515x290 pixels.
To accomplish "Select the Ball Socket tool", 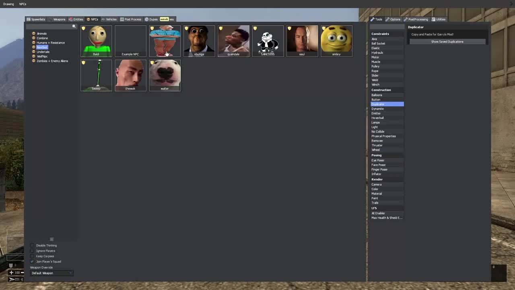I will [x=387, y=43].
